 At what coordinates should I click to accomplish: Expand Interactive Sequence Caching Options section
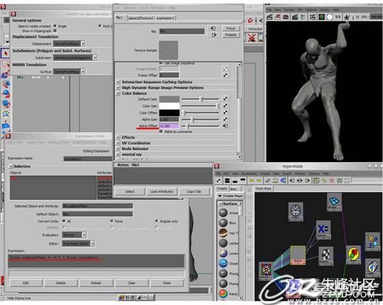118,82
